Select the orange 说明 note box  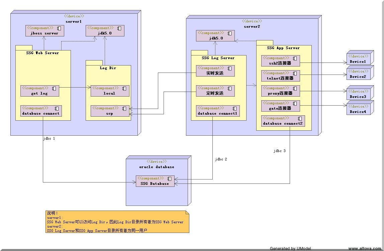pos(117,222)
